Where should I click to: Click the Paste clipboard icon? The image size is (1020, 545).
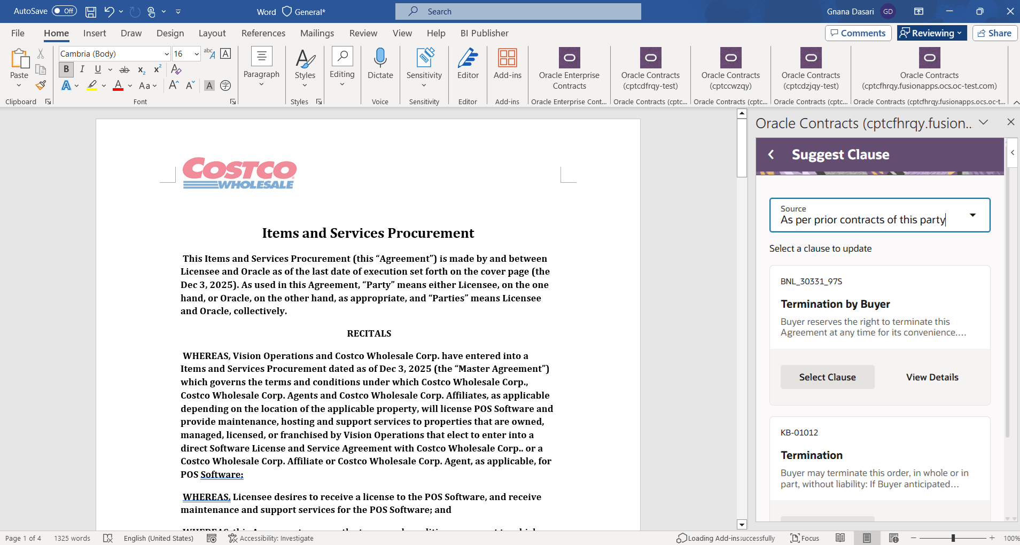pos(19,60)
